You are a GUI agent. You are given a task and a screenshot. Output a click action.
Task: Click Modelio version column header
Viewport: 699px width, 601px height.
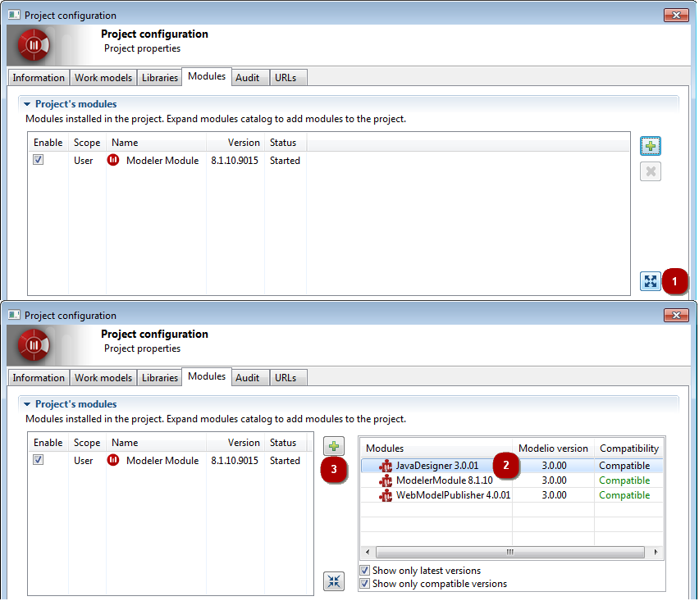coord(554,449)
